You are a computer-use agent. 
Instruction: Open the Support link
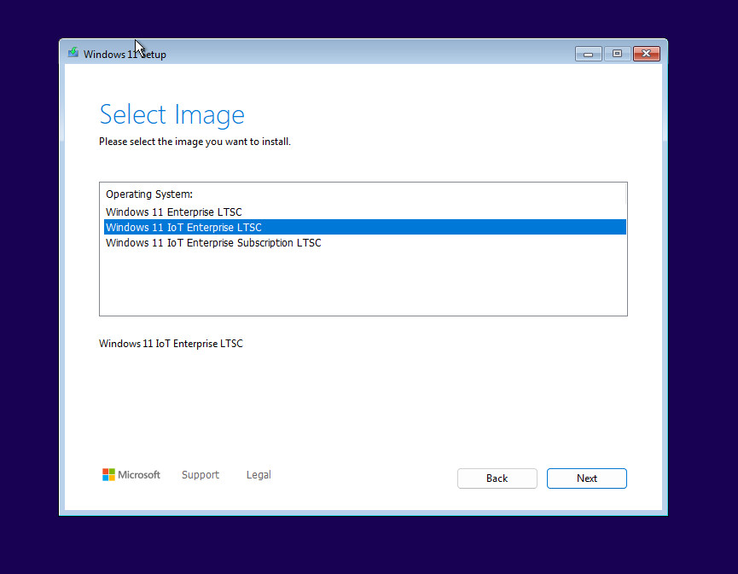pyautogui.click(x=200, y=475)
